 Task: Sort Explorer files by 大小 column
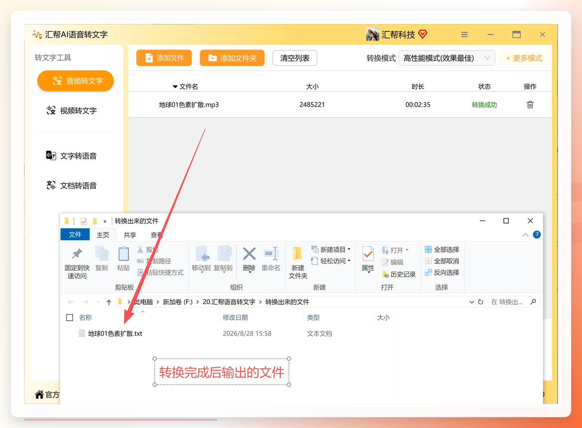(383, 318)
